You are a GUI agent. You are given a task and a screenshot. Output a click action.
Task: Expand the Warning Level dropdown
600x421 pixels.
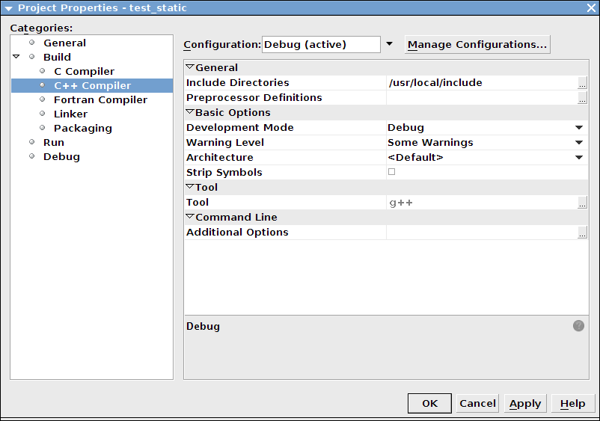[x=579, y=143]
